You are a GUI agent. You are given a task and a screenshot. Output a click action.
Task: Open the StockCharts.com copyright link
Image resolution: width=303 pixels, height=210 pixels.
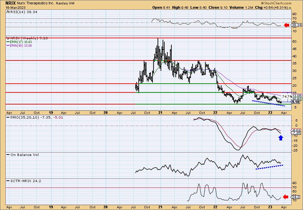276,3
